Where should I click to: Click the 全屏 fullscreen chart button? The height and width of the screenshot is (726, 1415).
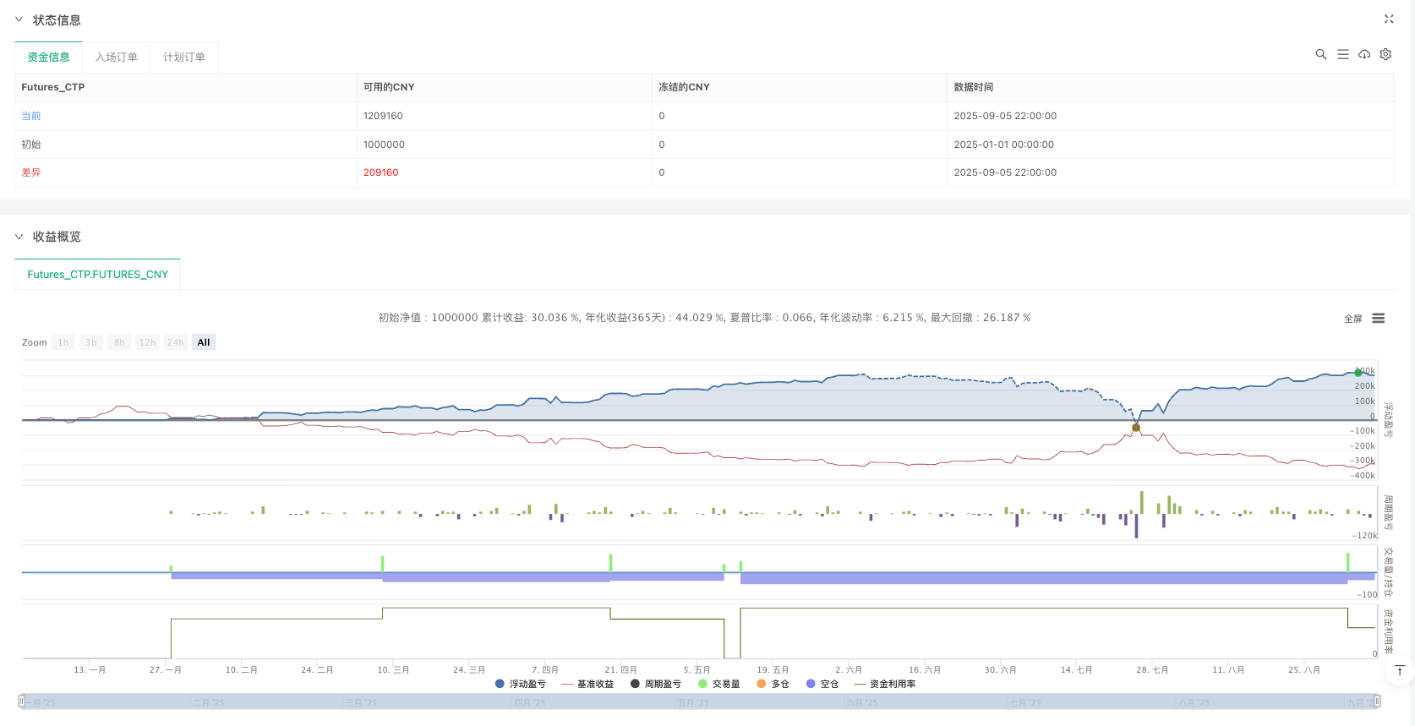point(1353,319)
